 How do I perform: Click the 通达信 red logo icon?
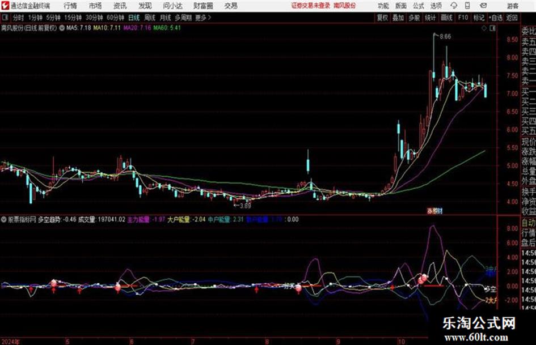coord(5,6)
